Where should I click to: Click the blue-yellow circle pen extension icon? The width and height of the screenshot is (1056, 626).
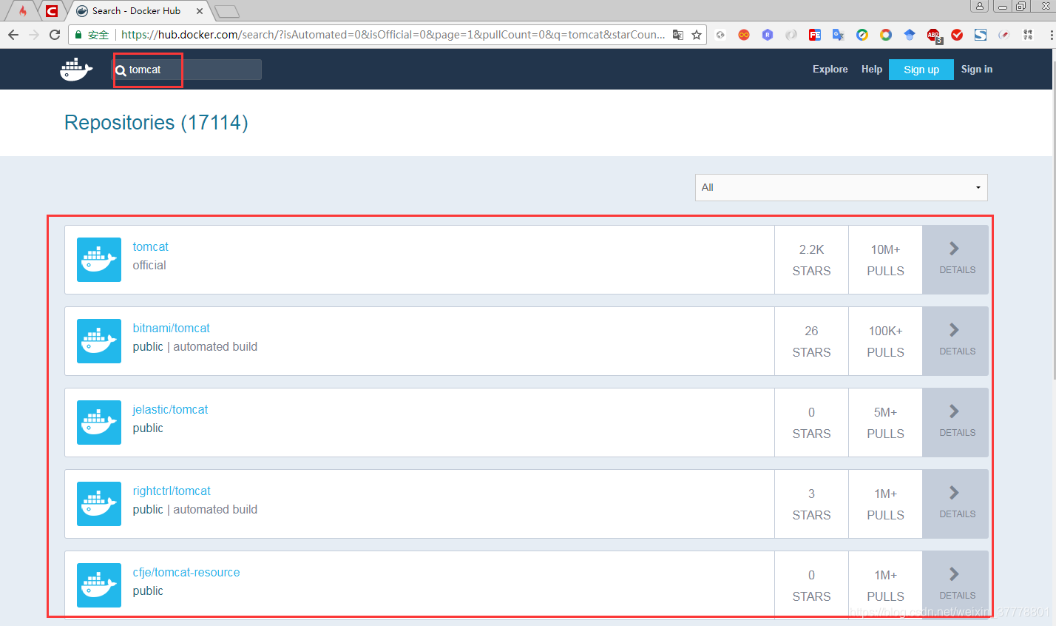click(862, 35)
